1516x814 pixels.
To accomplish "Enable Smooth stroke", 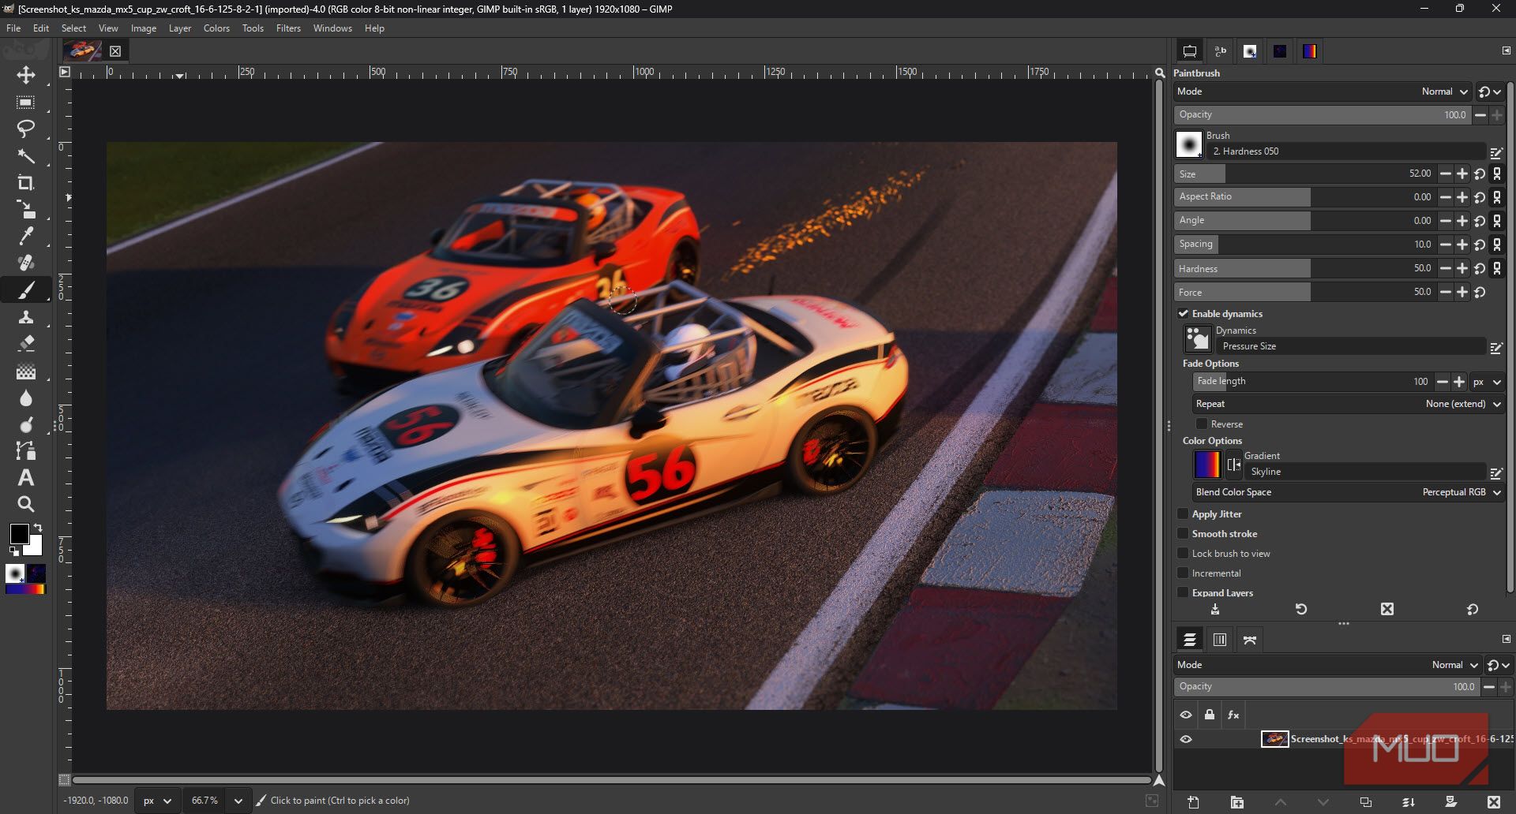I will point(1183,533).
